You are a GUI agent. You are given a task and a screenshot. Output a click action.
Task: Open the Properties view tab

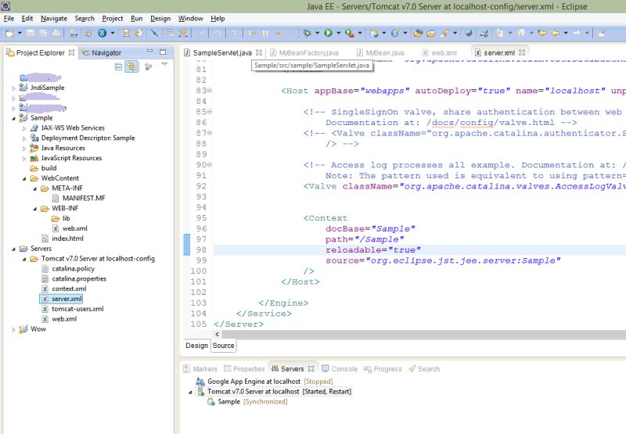click(244, 369)
